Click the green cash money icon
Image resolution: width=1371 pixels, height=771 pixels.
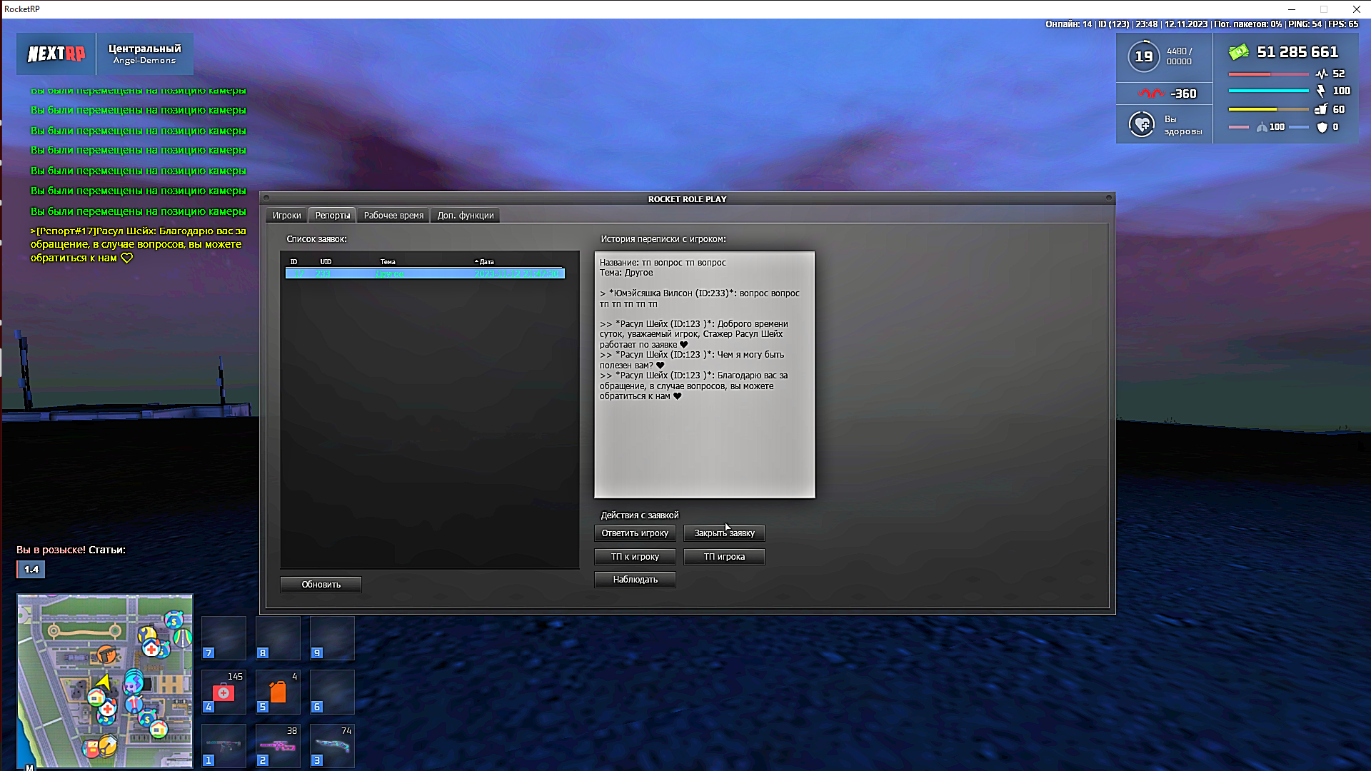click(1238, 52)
